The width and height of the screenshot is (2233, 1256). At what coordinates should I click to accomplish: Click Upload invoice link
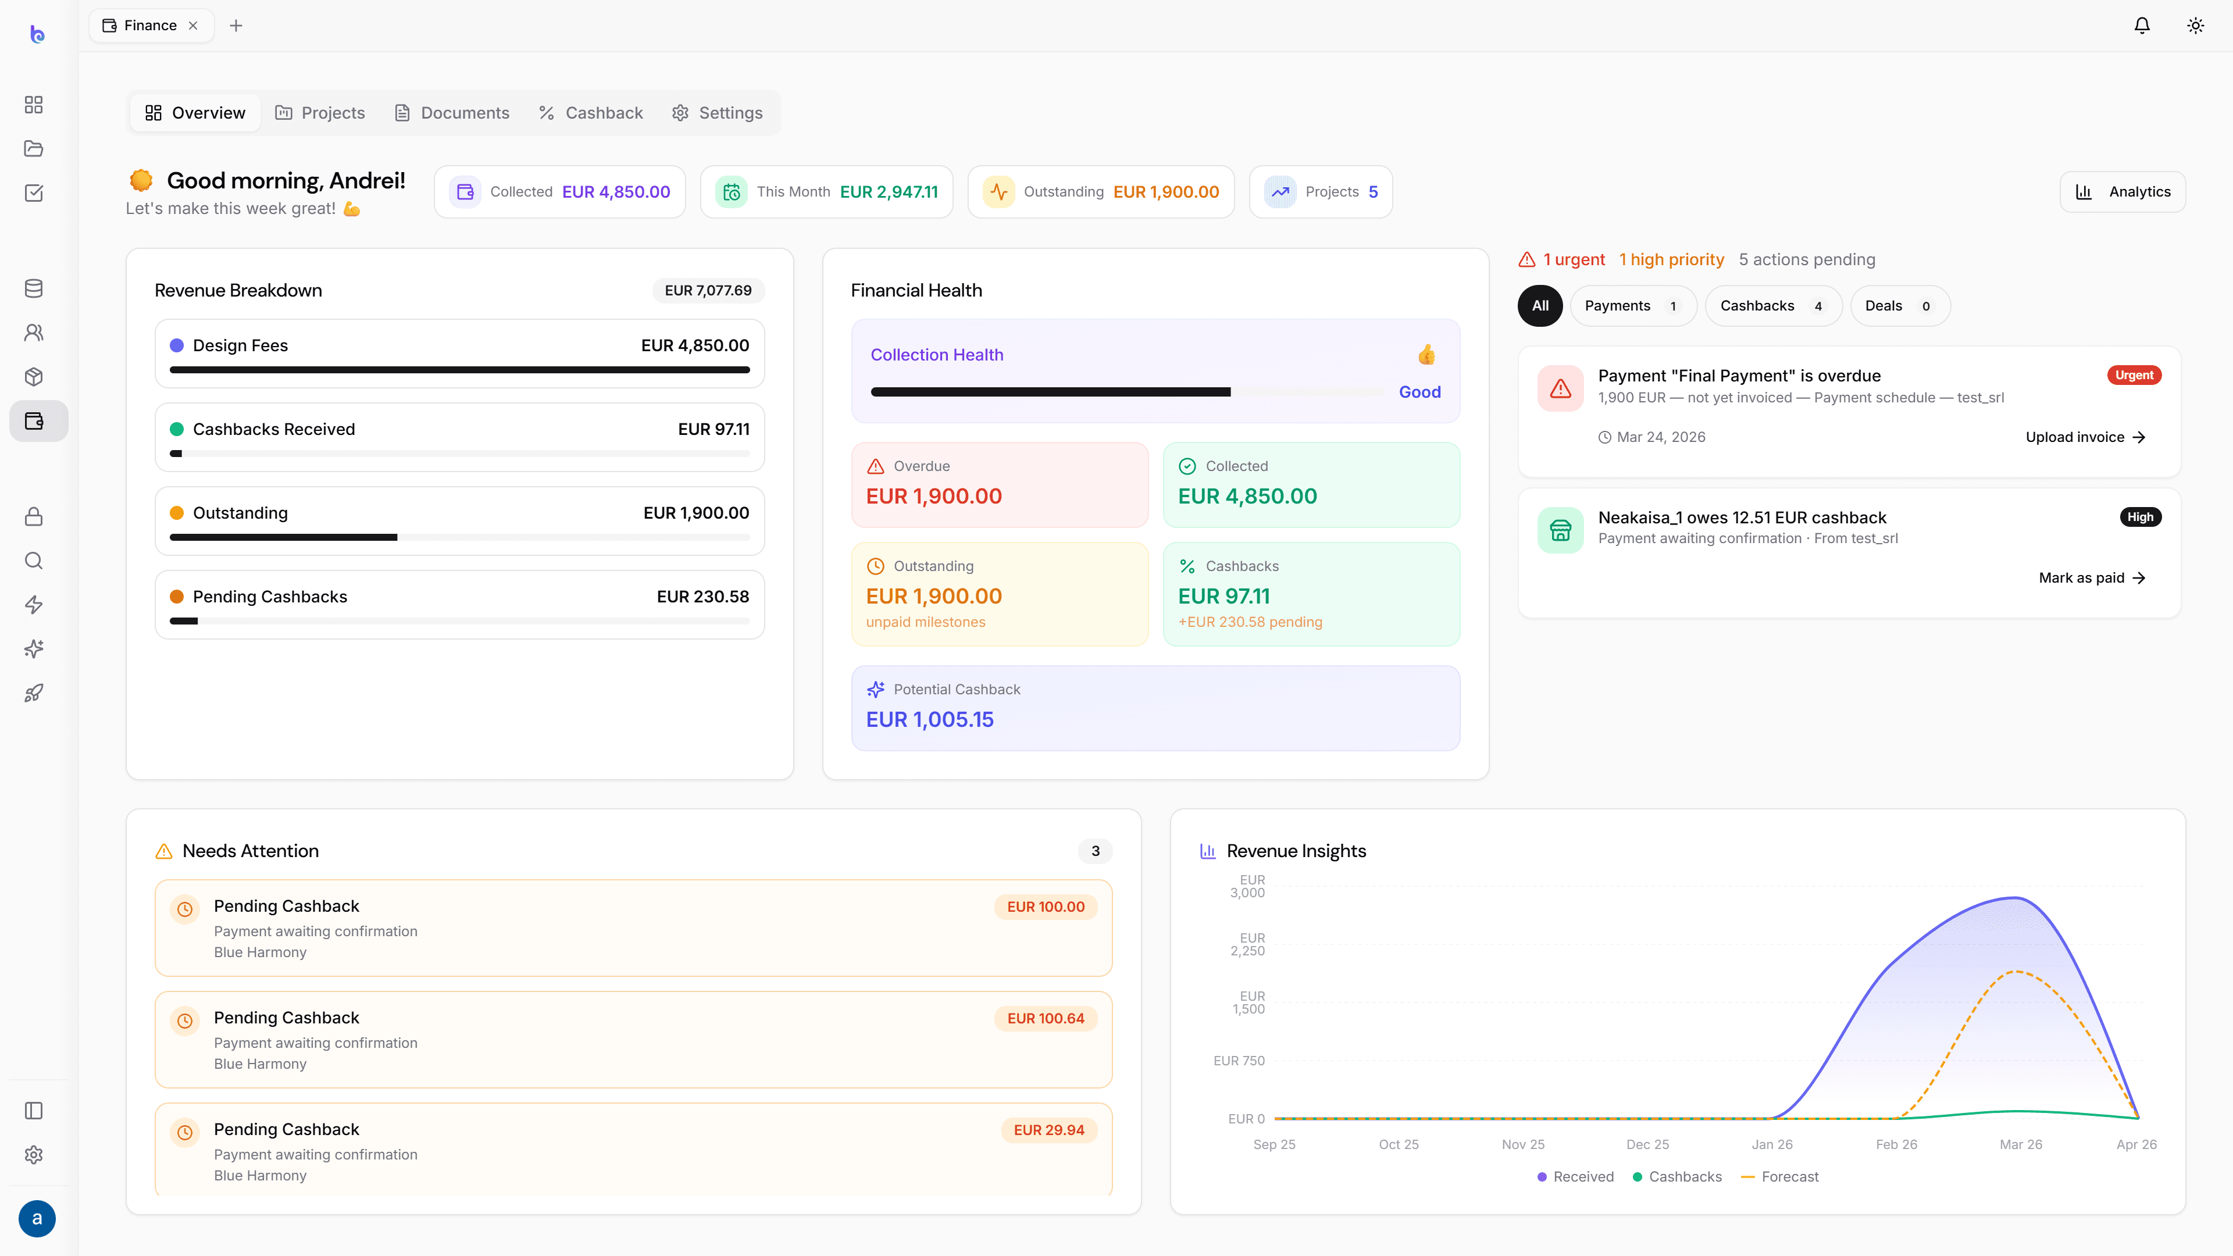2085,437
